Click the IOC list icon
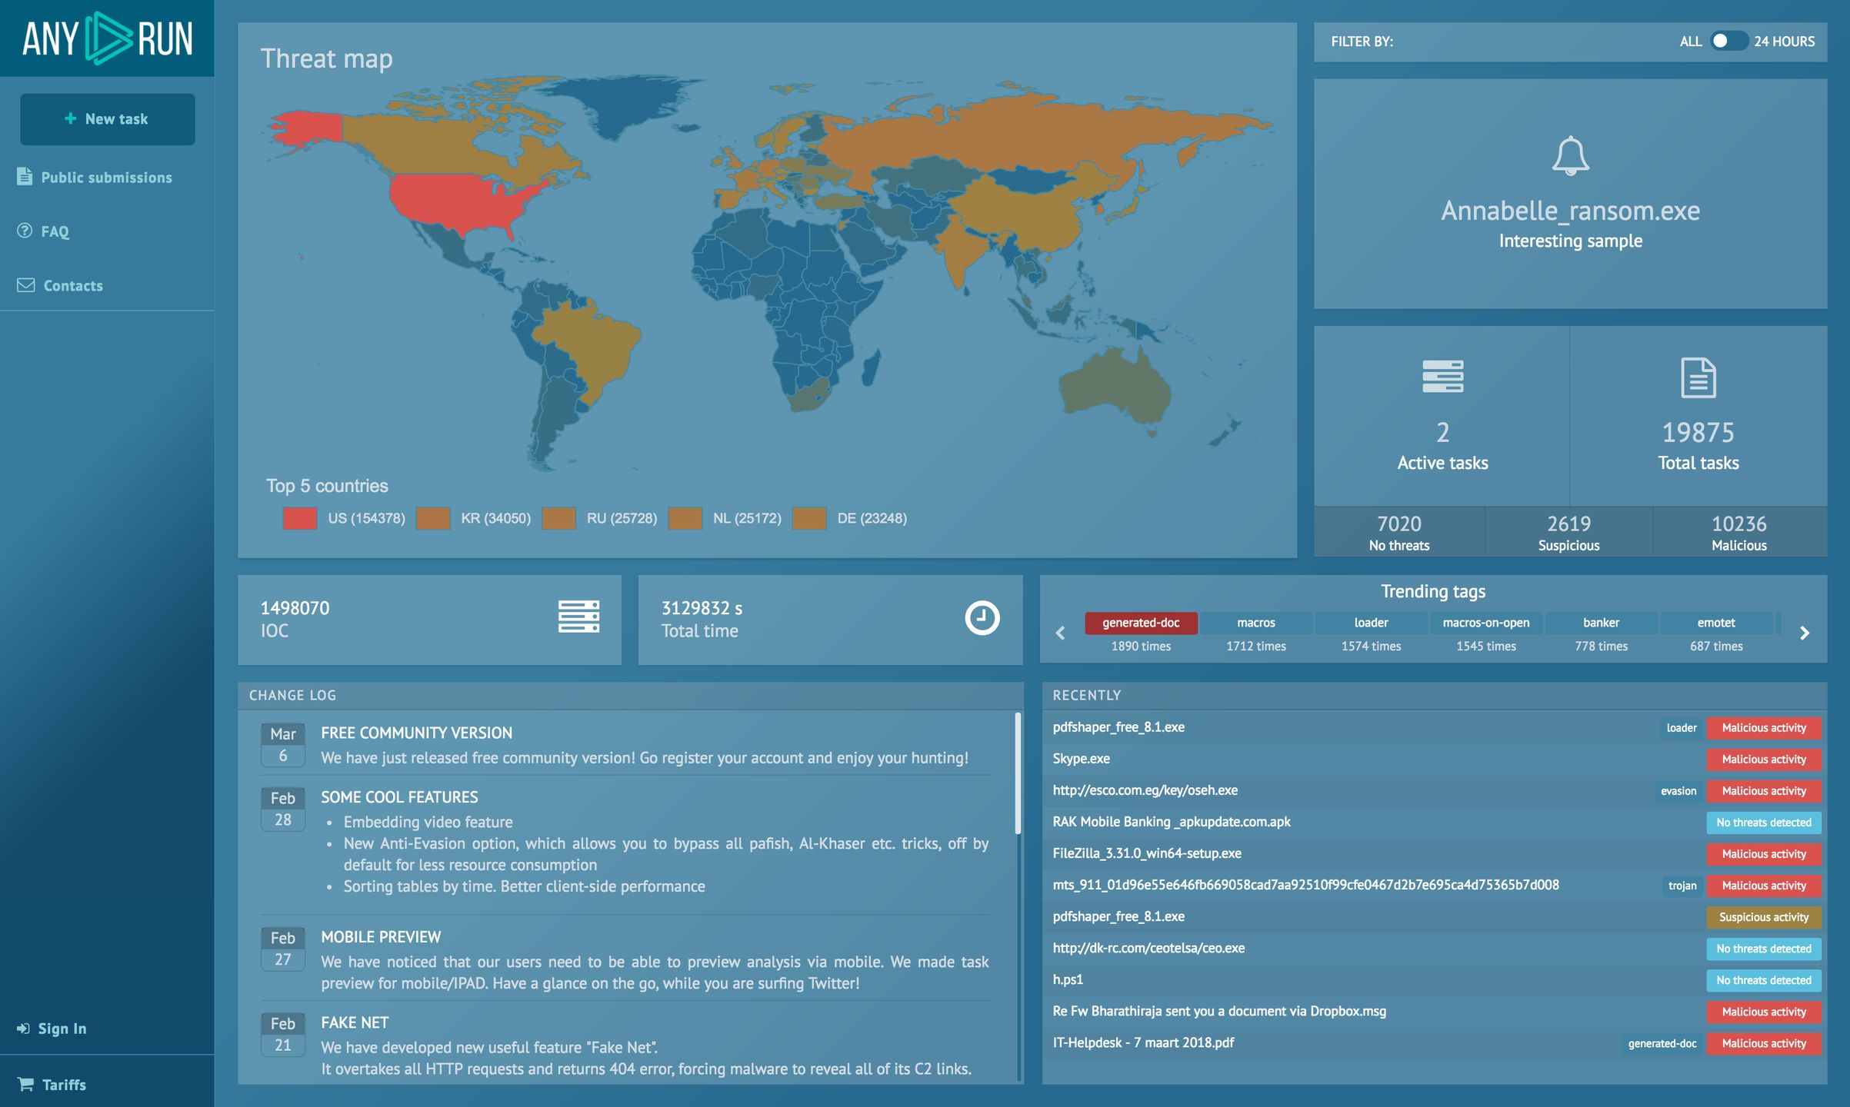1850x1107 pixels. pyautogui.click(x=578, y=617)
